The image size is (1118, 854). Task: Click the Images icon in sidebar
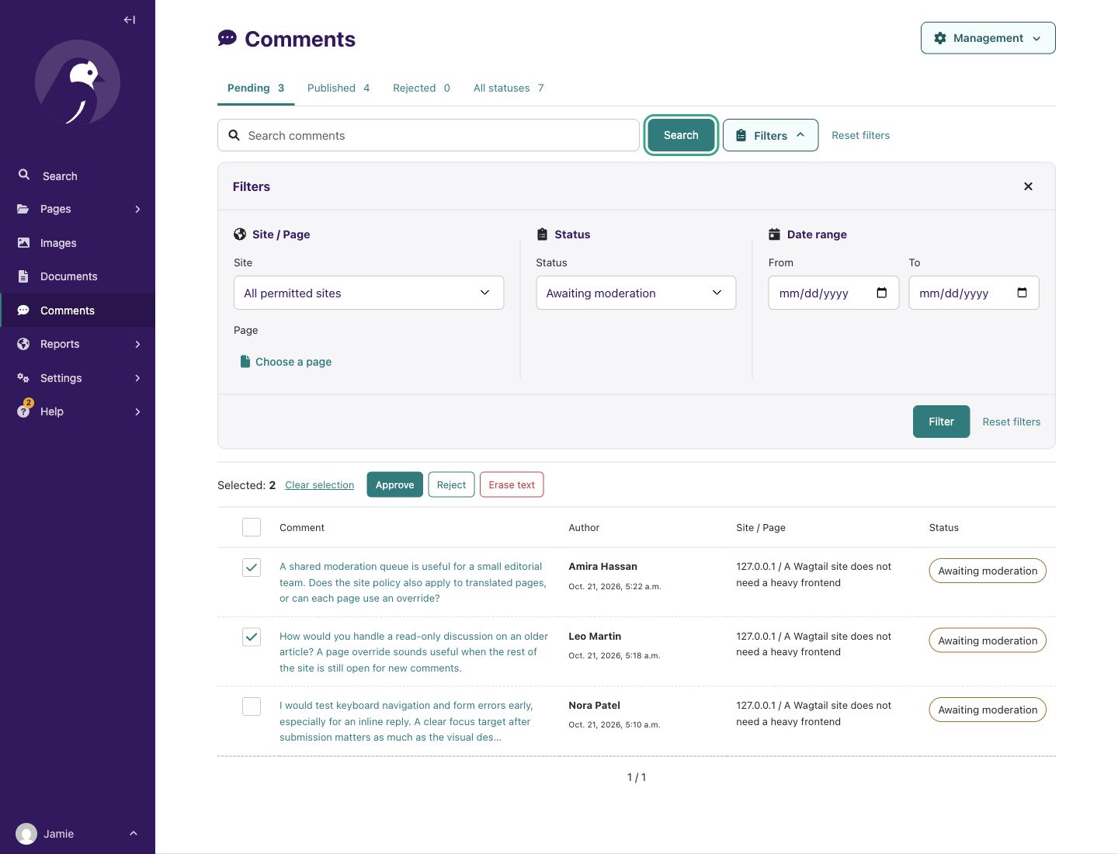pyautogui.click(x=23, y=243)
